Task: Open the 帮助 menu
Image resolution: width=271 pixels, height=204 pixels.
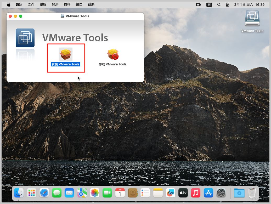Action: pos(91,5)
